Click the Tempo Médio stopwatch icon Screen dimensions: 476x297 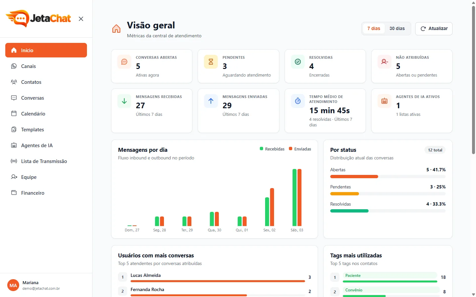(298, 101)
